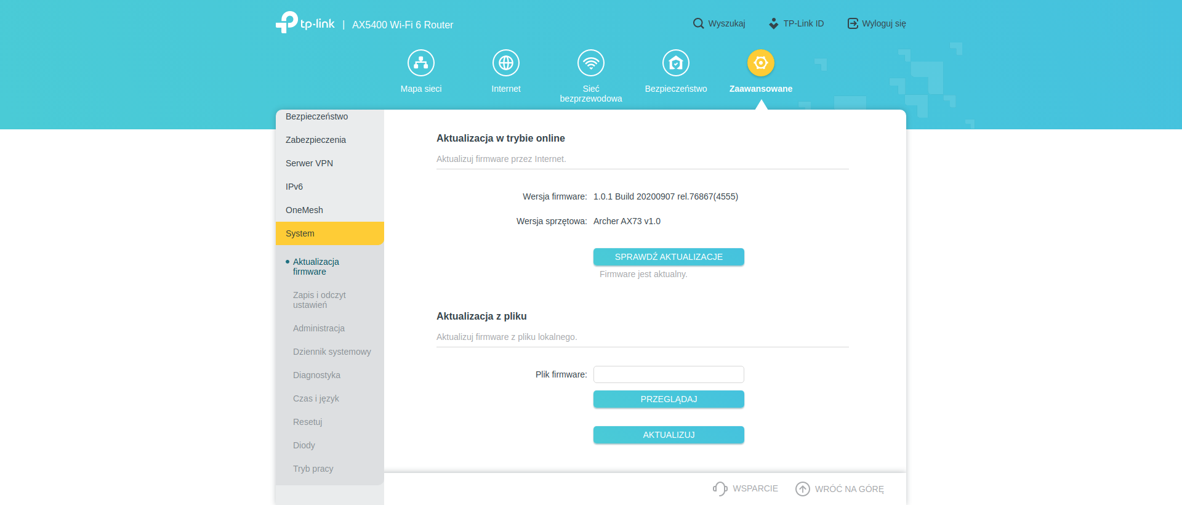Click the Wyloguj się logout icon
The image size is (1182, 505).
tap(853, 23)
